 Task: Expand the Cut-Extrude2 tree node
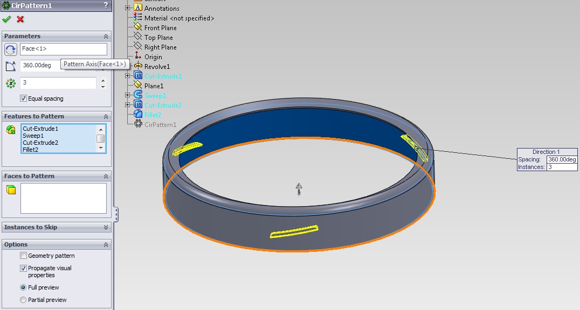click(128, 104)
